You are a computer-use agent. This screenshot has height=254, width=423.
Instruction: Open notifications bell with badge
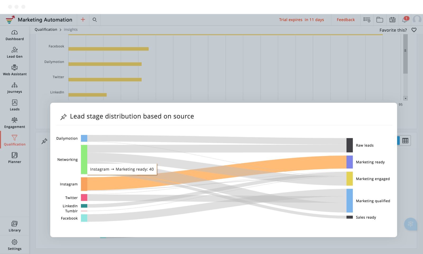[405, 19]
